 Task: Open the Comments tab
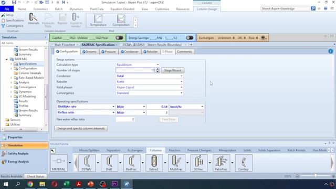pos(184,51)
